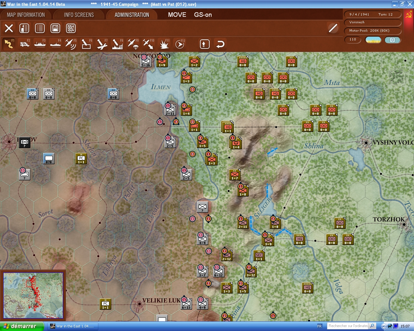The width and height of the screenshot is (414, 331).
Task: Click the F11 explosion icon
Action: coord(164,44)
